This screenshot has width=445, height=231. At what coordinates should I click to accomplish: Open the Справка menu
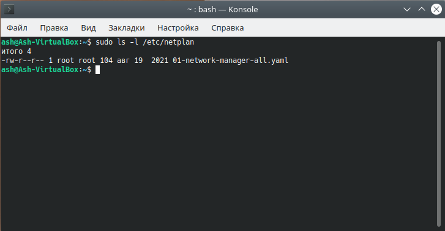[228, 28]
